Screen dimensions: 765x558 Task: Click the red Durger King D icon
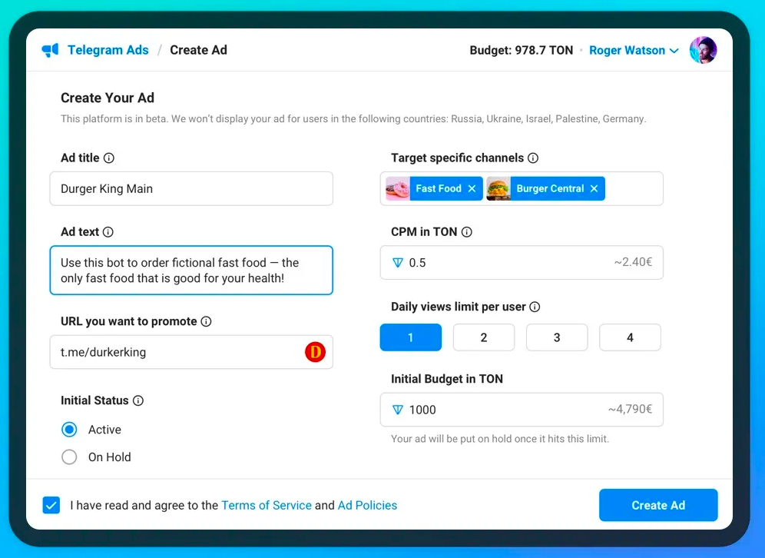[315, 352]
